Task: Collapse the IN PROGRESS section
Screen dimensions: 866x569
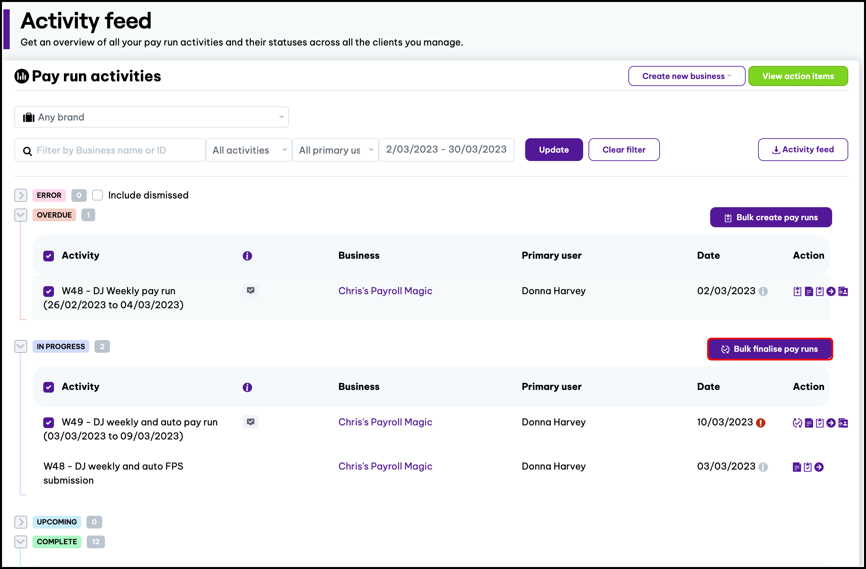Action: 21,346
